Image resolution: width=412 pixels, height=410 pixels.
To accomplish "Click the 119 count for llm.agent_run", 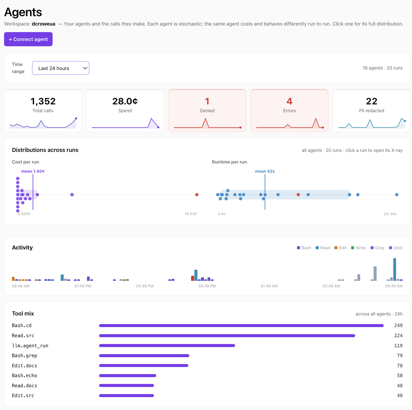I will (398, 346).
